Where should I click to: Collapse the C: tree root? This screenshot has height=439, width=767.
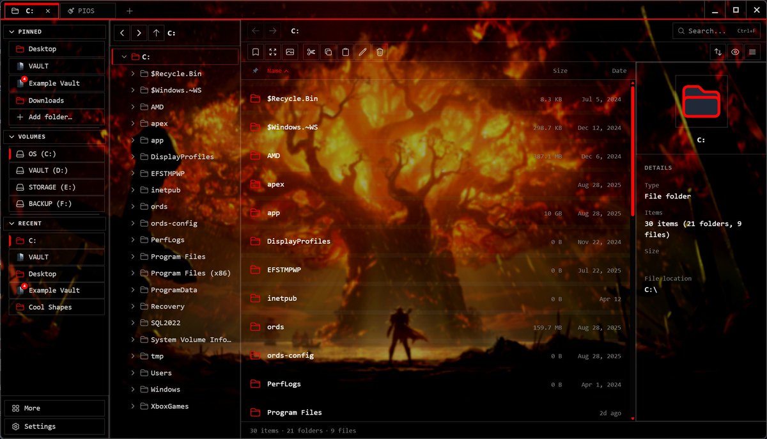[124, 57]
